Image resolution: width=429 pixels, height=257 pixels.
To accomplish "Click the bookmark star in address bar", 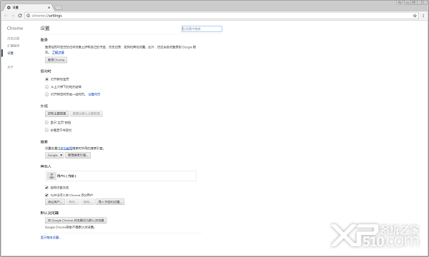I will click(415, 16).
